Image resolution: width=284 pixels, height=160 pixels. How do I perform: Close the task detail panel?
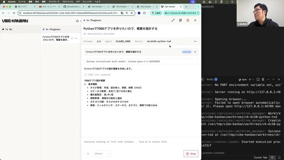[x=195, y=20]
